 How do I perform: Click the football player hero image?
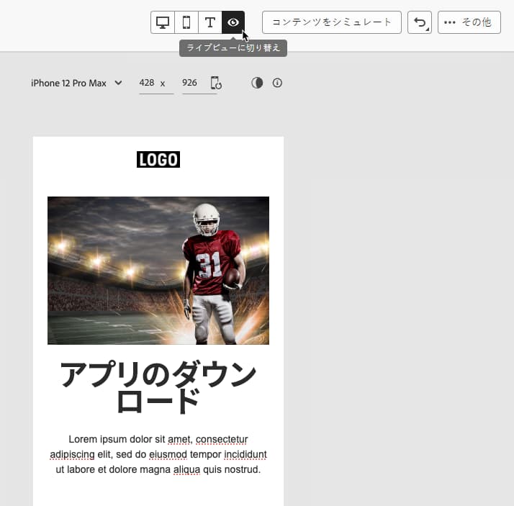[x=158, y=271]
